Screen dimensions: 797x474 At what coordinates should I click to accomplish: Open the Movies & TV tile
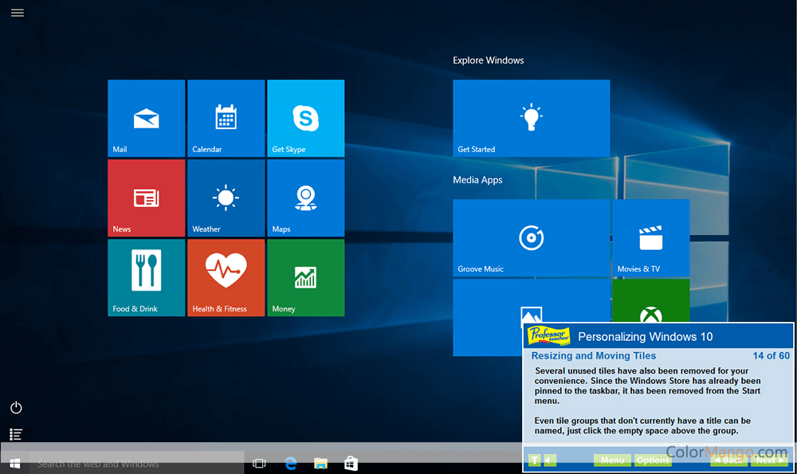click(651, 237)
